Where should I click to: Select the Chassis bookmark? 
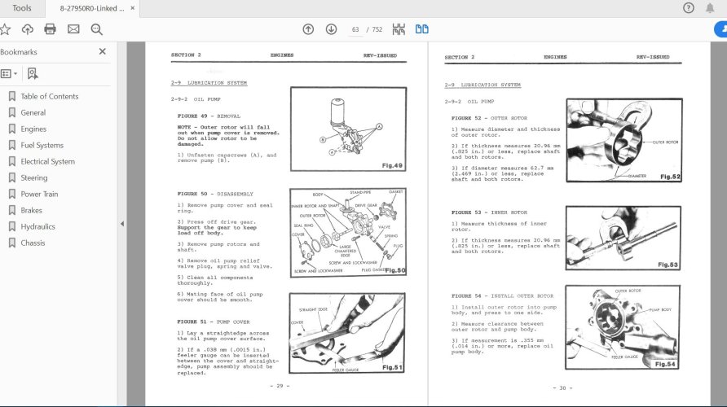(33, 243)
